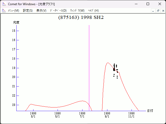Click the magnitude 18 axis label

(x=14, y=59)
